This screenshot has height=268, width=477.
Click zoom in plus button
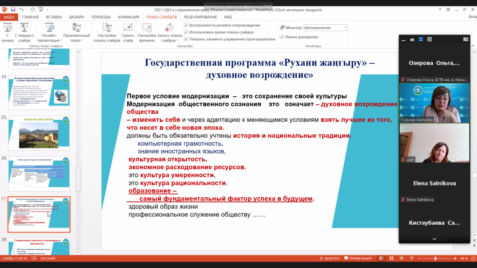455,258
